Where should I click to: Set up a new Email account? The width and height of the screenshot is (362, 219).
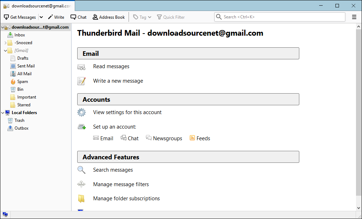[103, 138]
